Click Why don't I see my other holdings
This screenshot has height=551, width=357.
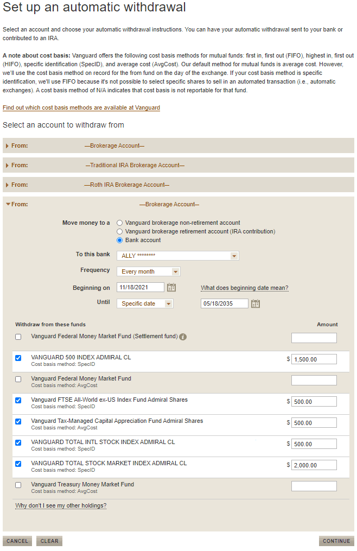tap(61, 505)
